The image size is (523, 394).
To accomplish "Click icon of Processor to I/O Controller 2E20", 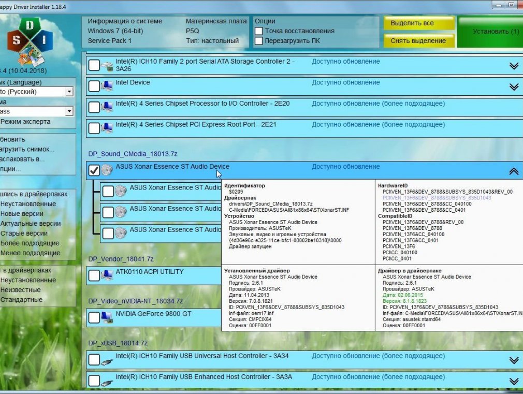I will click(x=107, y=107).
